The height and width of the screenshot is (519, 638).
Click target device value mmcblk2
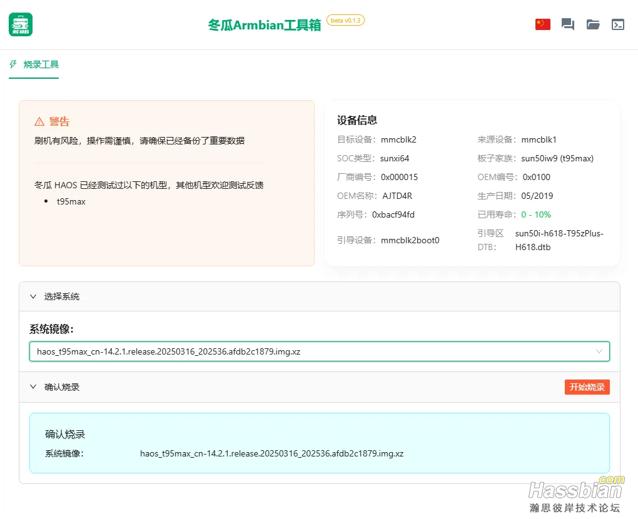click(398, 139)
